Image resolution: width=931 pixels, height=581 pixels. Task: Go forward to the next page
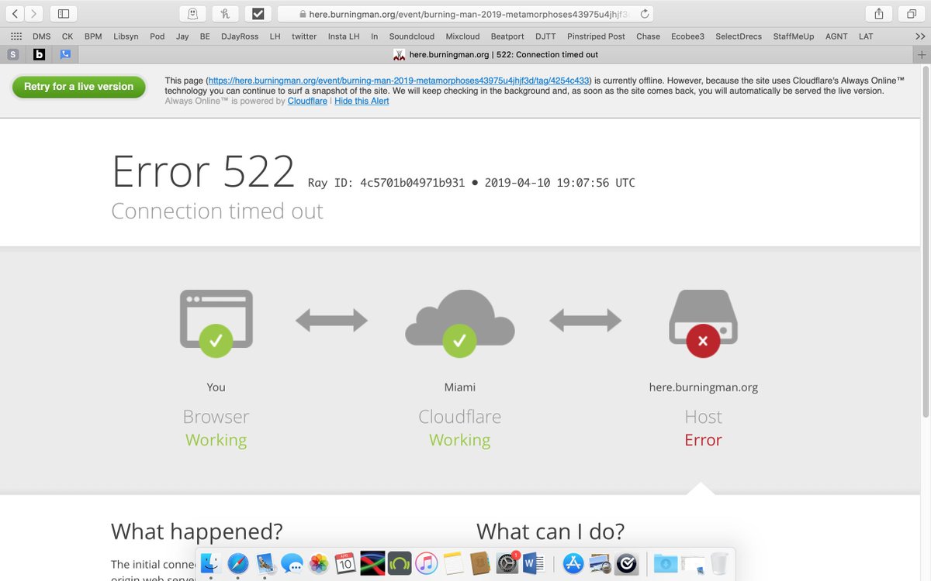coord(33,13)
